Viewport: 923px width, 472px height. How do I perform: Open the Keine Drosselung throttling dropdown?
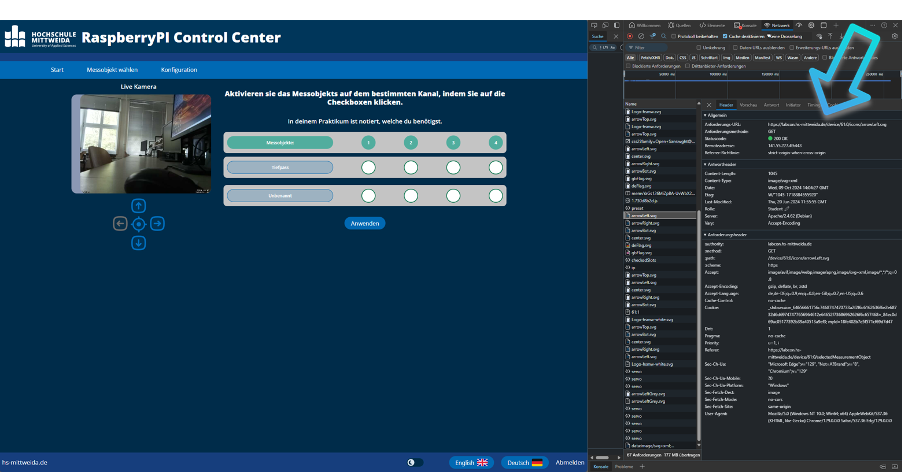coord(785,36)
